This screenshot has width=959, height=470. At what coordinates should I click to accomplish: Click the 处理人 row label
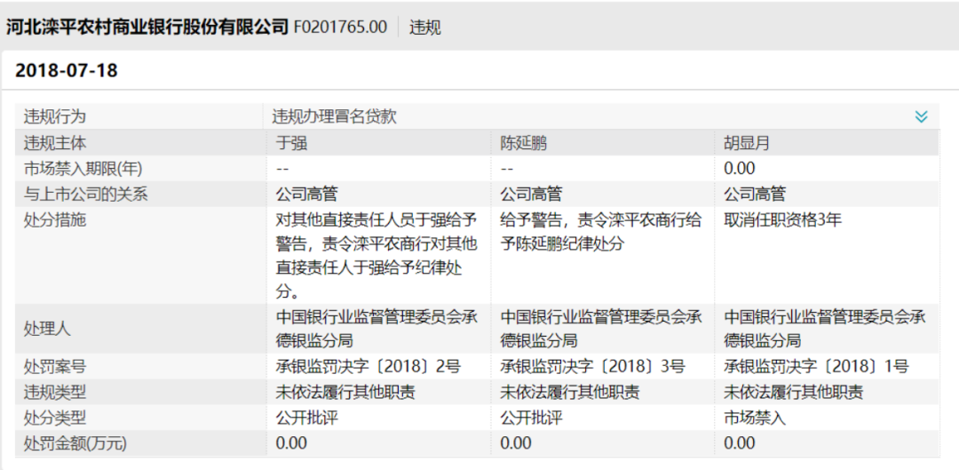click(x=46, y=329)
